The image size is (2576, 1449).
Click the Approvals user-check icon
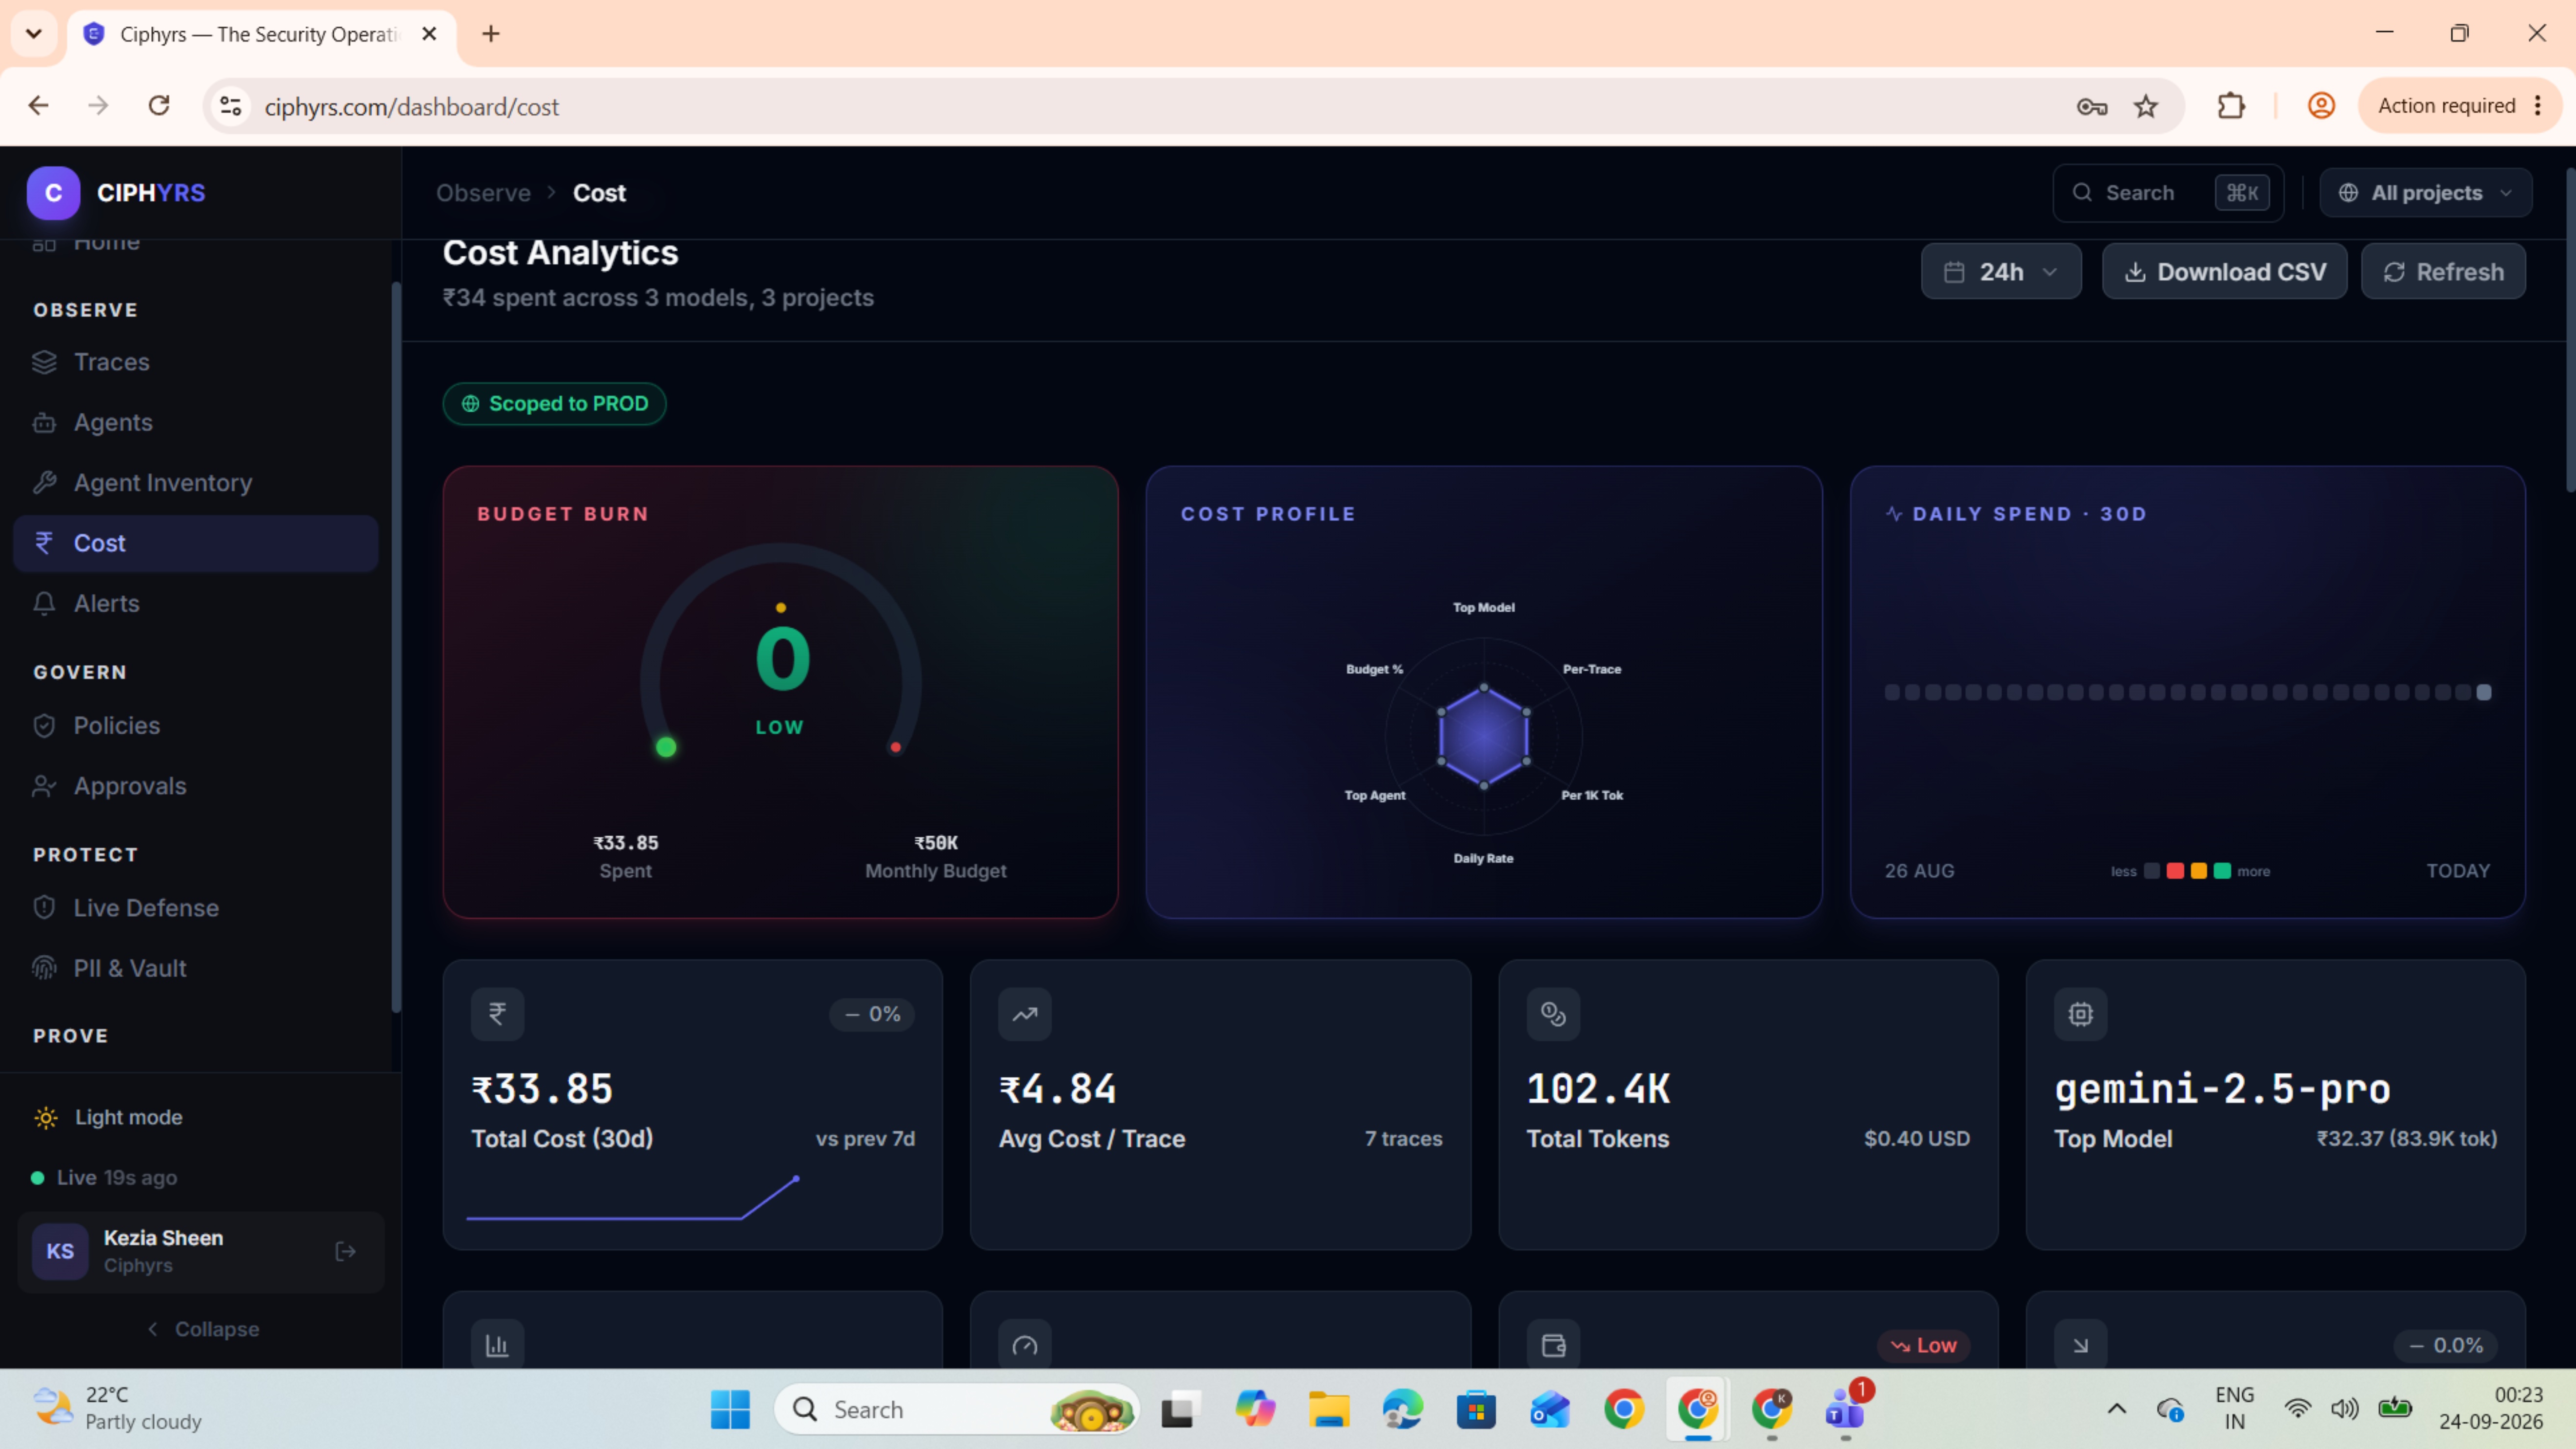pos(44,787)
